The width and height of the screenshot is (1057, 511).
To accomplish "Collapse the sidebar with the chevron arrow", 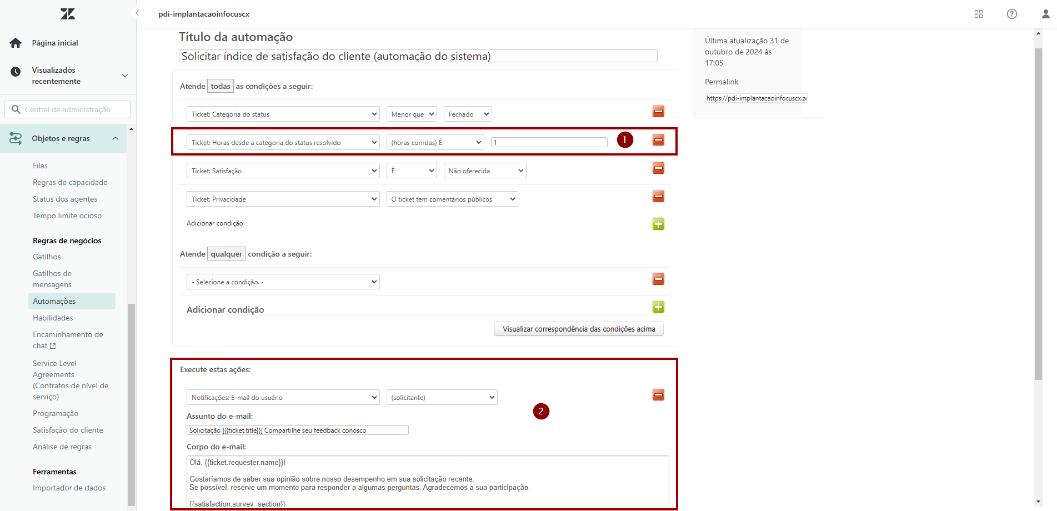I will click(x=137, y=13).
